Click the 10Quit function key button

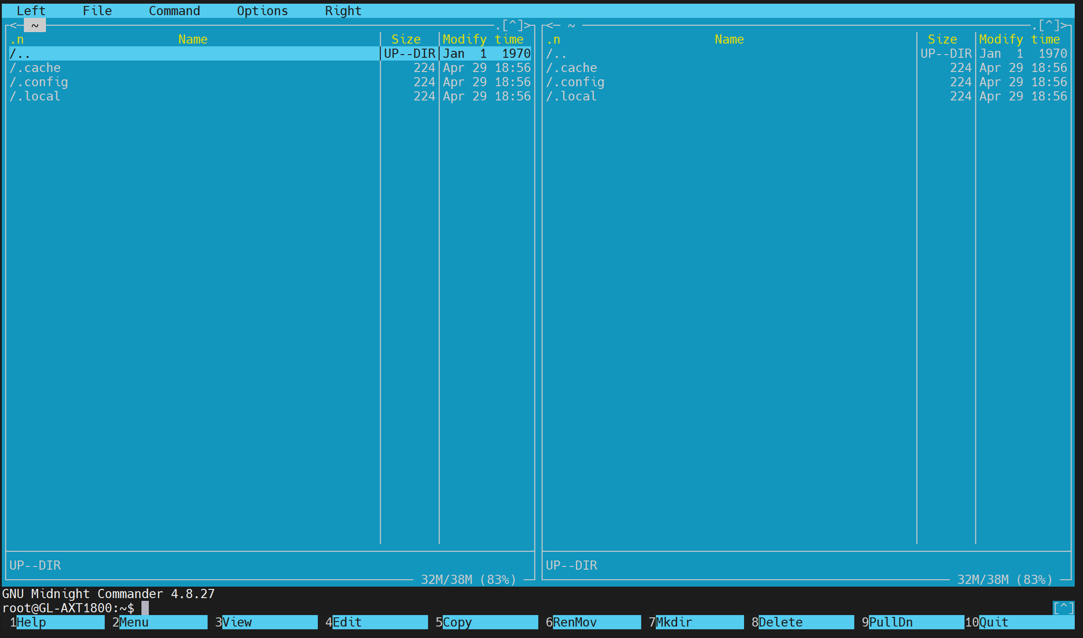pyautogui.click(x=1020, y=622)
